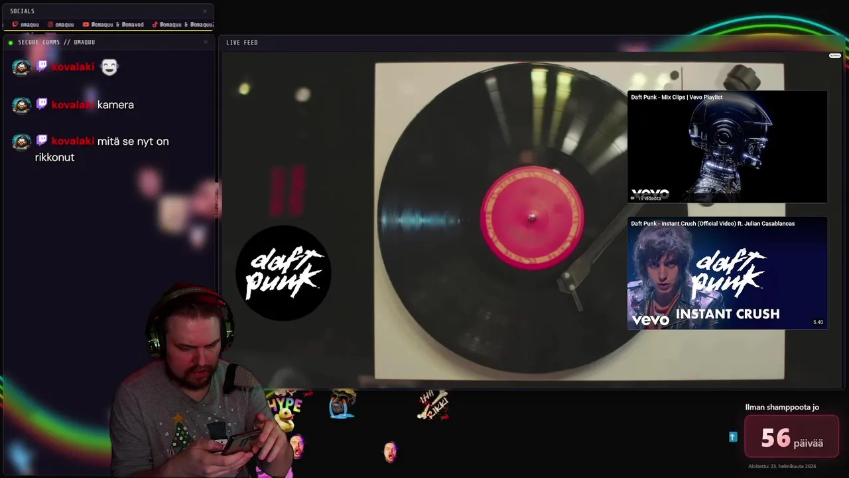
Task: Click the "Daft Punk - Mix Clips | Vevo Playlist" title
Action: (677, 98)
